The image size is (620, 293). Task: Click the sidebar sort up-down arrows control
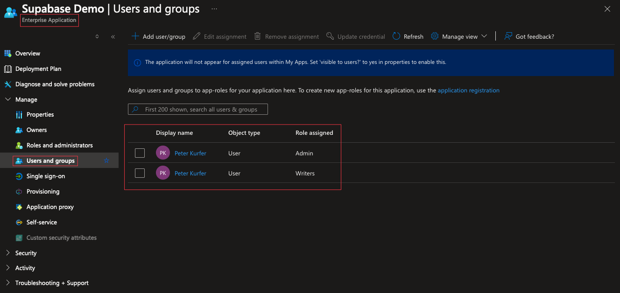pos(97,36)
